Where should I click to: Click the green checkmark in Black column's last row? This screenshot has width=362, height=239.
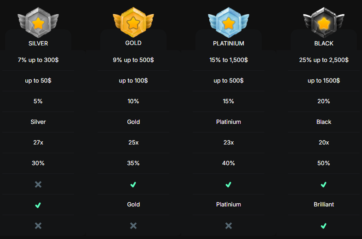tap(324, 226)
